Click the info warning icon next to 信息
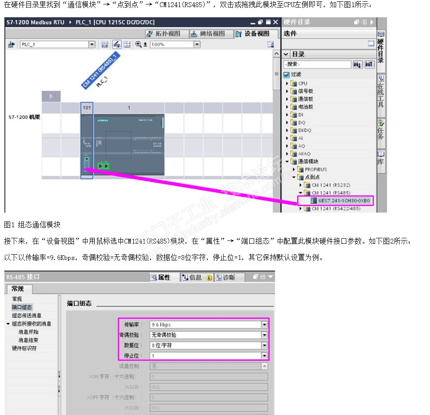 pos(209,278)
